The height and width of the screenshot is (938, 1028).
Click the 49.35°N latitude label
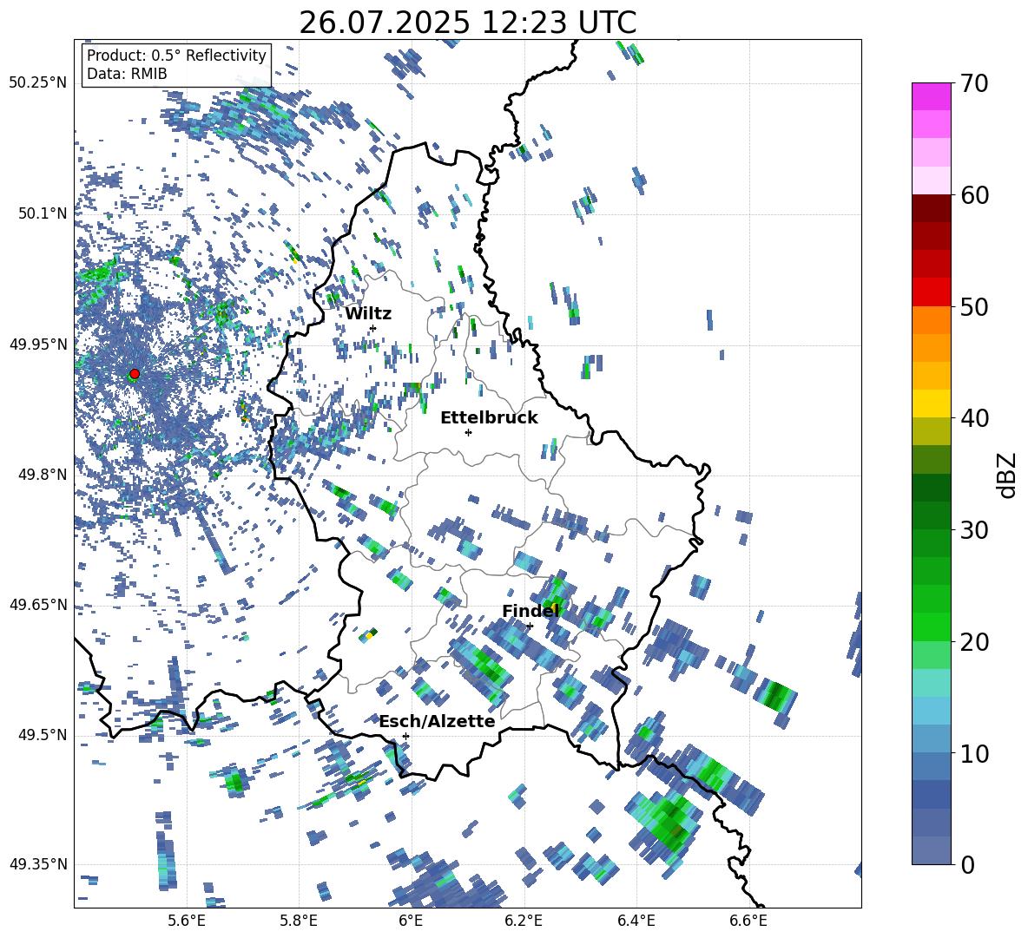[38, 864]
